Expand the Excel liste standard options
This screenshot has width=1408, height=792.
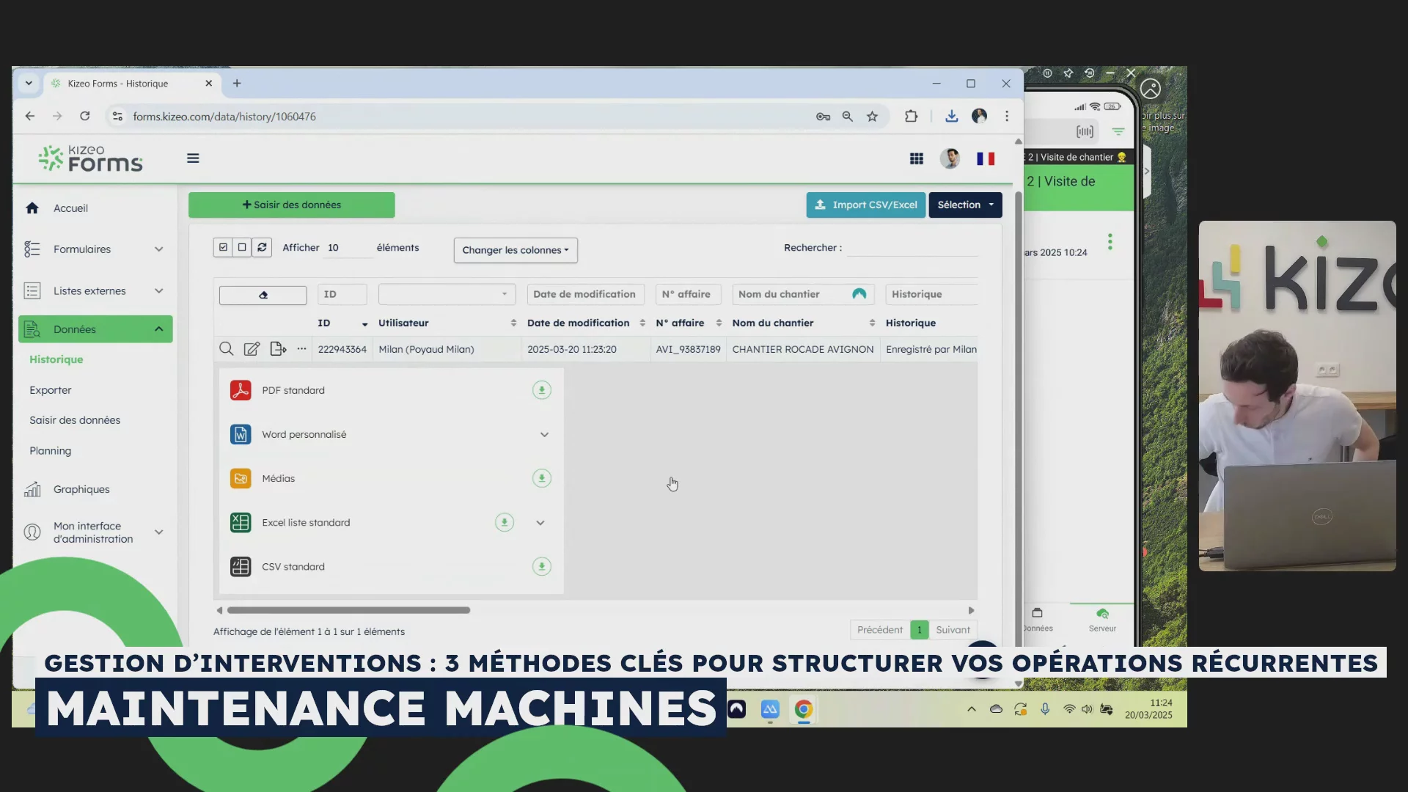pos(540,522)
